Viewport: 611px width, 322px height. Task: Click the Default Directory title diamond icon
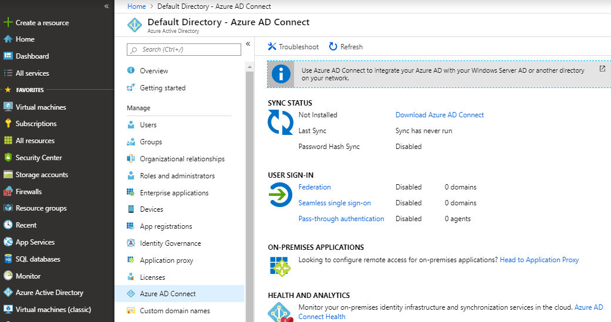click(x=135, y=25)
